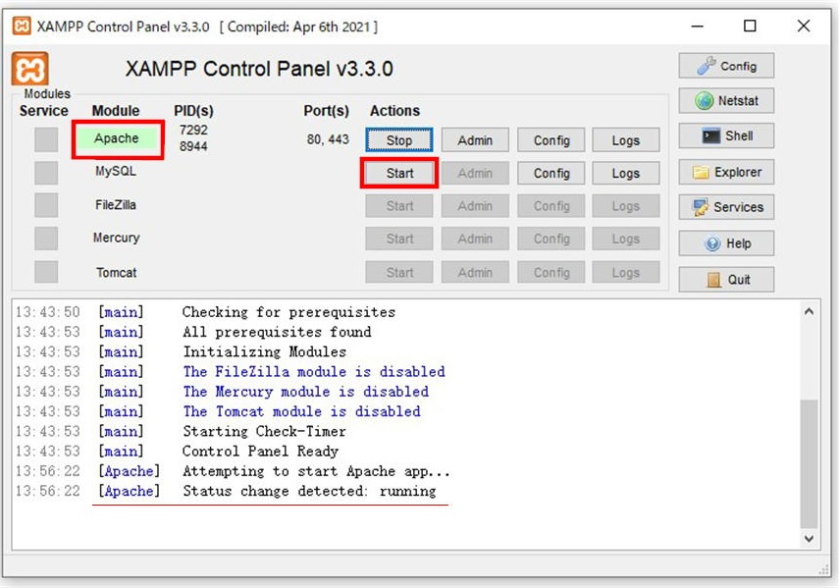839x588 pixels.
Task: Start the MySQL module
Action: pos(399,173)
